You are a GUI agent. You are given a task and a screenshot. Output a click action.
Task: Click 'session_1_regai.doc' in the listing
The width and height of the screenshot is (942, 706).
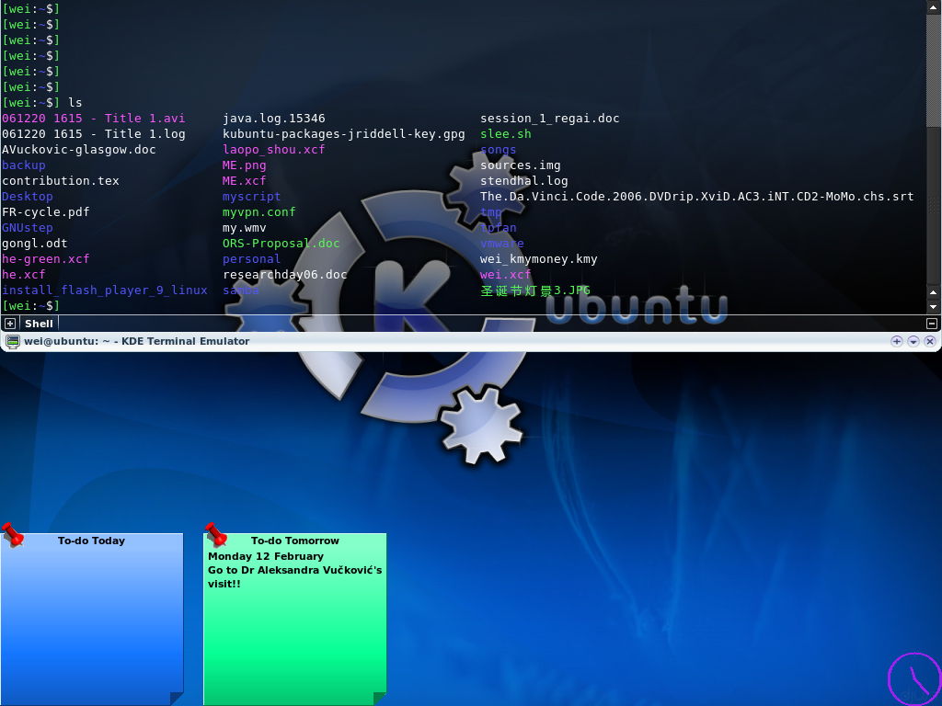tap(550, 119)
